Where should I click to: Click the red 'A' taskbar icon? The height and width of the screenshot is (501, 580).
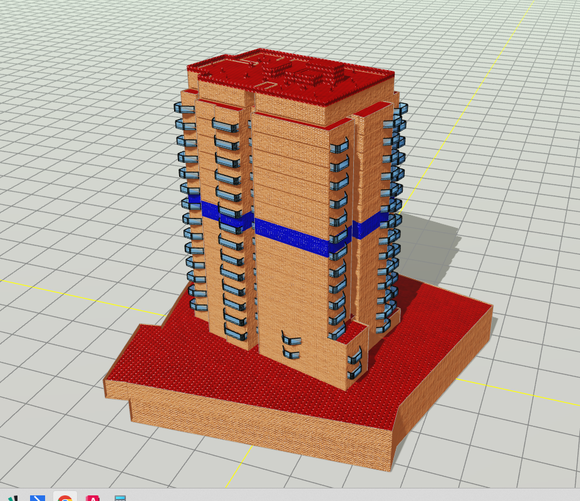tap(93, 497)
